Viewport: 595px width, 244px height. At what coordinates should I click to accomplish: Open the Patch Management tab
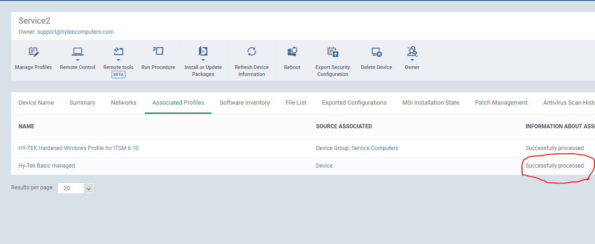point(501,103)
